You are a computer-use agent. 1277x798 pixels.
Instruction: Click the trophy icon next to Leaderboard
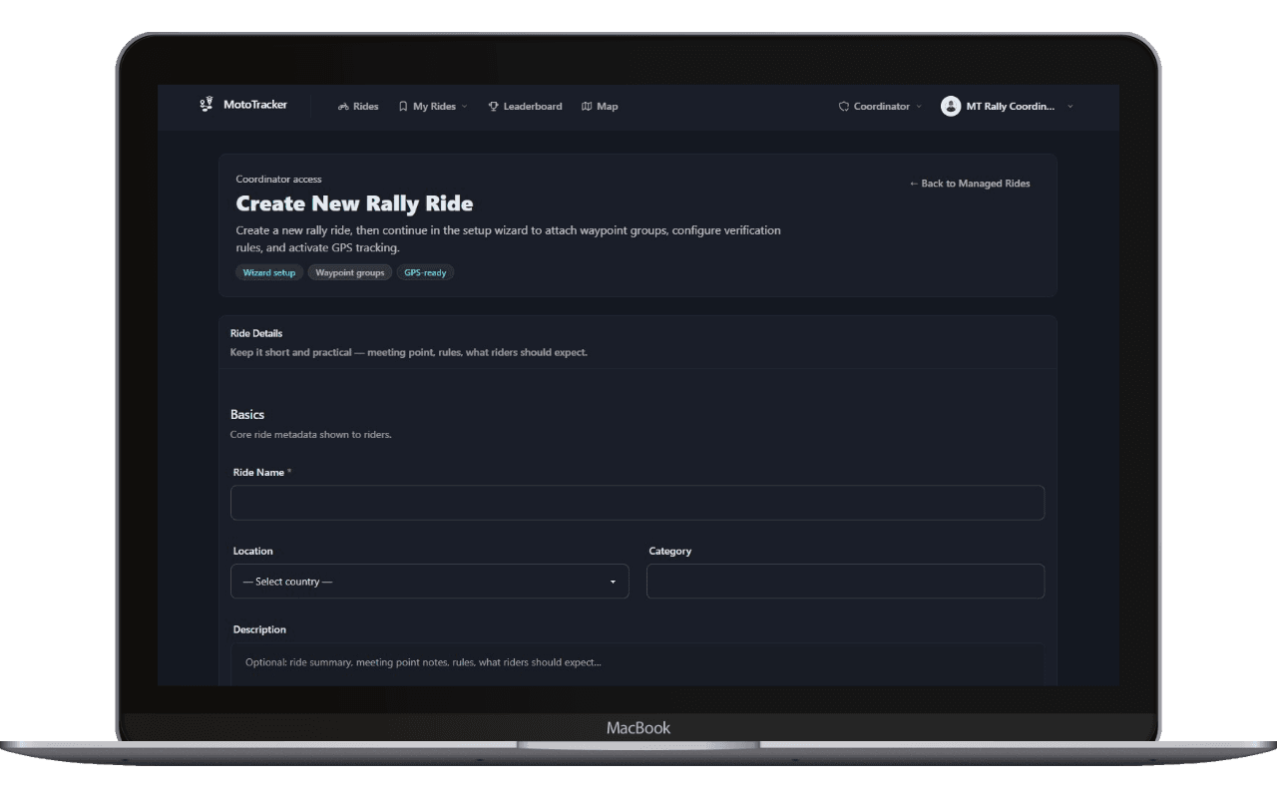(492, 106)
